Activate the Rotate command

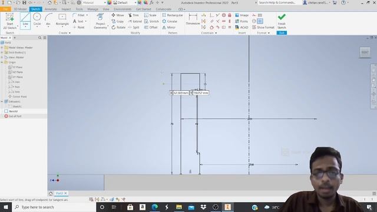point(118,27)
